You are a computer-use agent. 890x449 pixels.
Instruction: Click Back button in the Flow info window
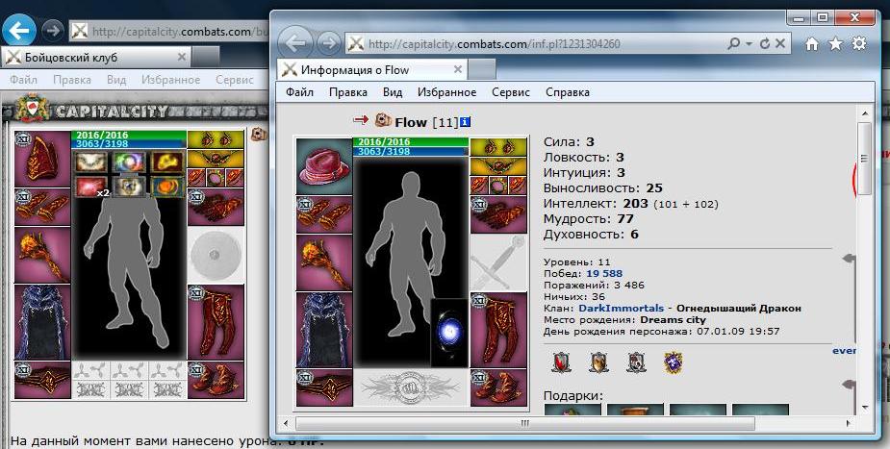tap(295, 43)
